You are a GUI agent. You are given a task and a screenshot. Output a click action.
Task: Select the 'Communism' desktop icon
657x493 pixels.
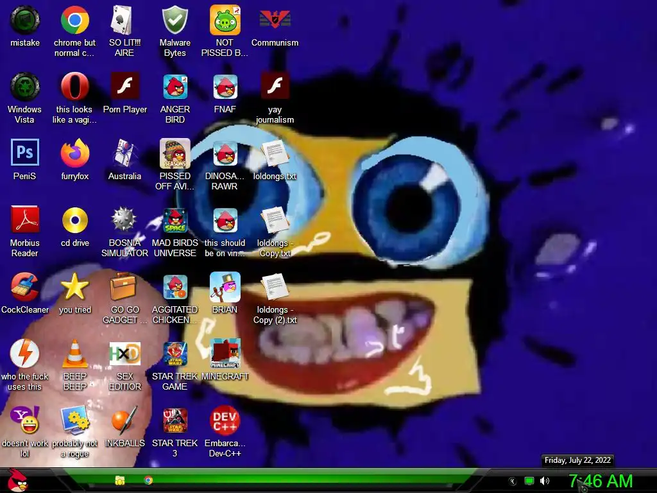[275, 20]
